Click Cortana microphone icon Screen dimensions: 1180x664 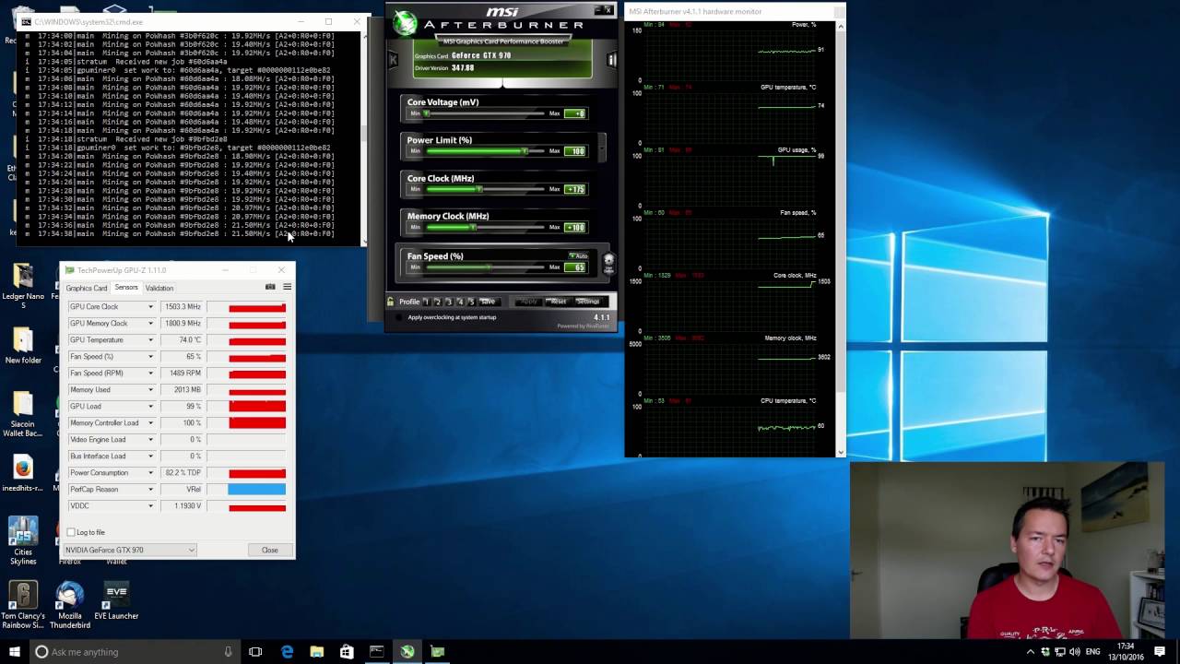point(228,652)
